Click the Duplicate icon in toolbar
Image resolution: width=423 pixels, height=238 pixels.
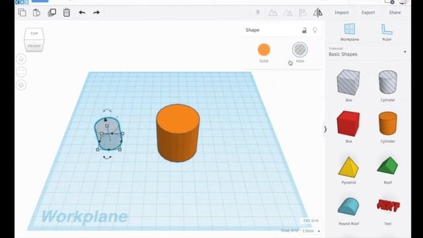pos(52,13)
